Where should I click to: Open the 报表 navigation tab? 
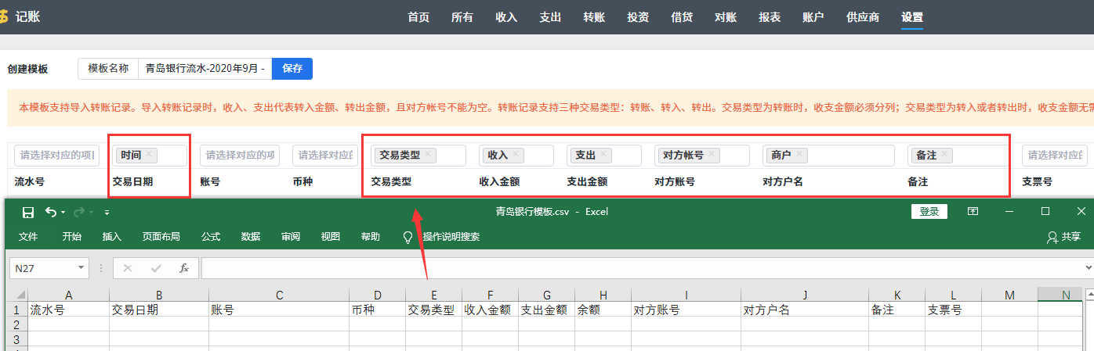coord(770,17)
